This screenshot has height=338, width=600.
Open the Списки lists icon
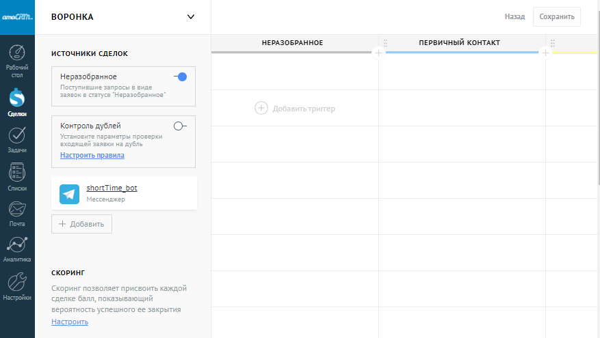(17, 178)
